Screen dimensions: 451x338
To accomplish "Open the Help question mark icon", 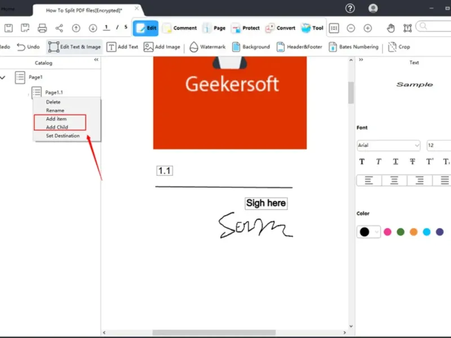I will point(350,8).
